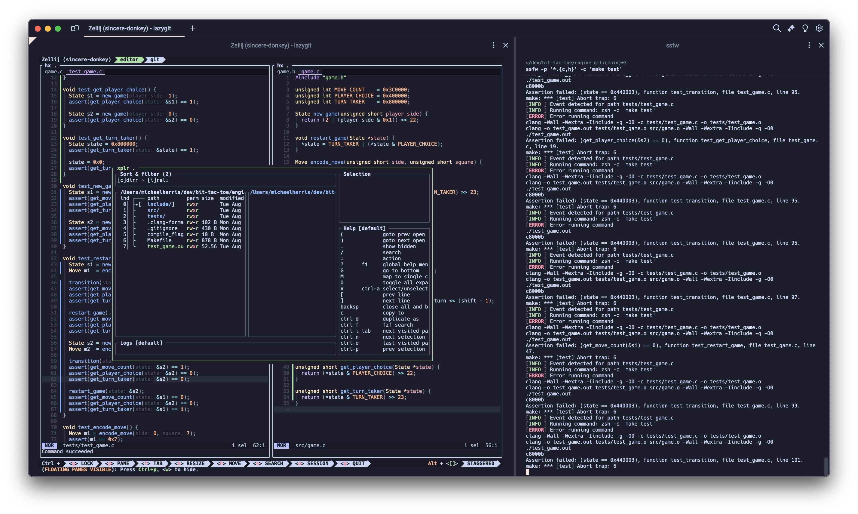Click the macOS green fullscreen window button
Image resolution: width=858 pixels, height=514 pixels.
[58, 28]
